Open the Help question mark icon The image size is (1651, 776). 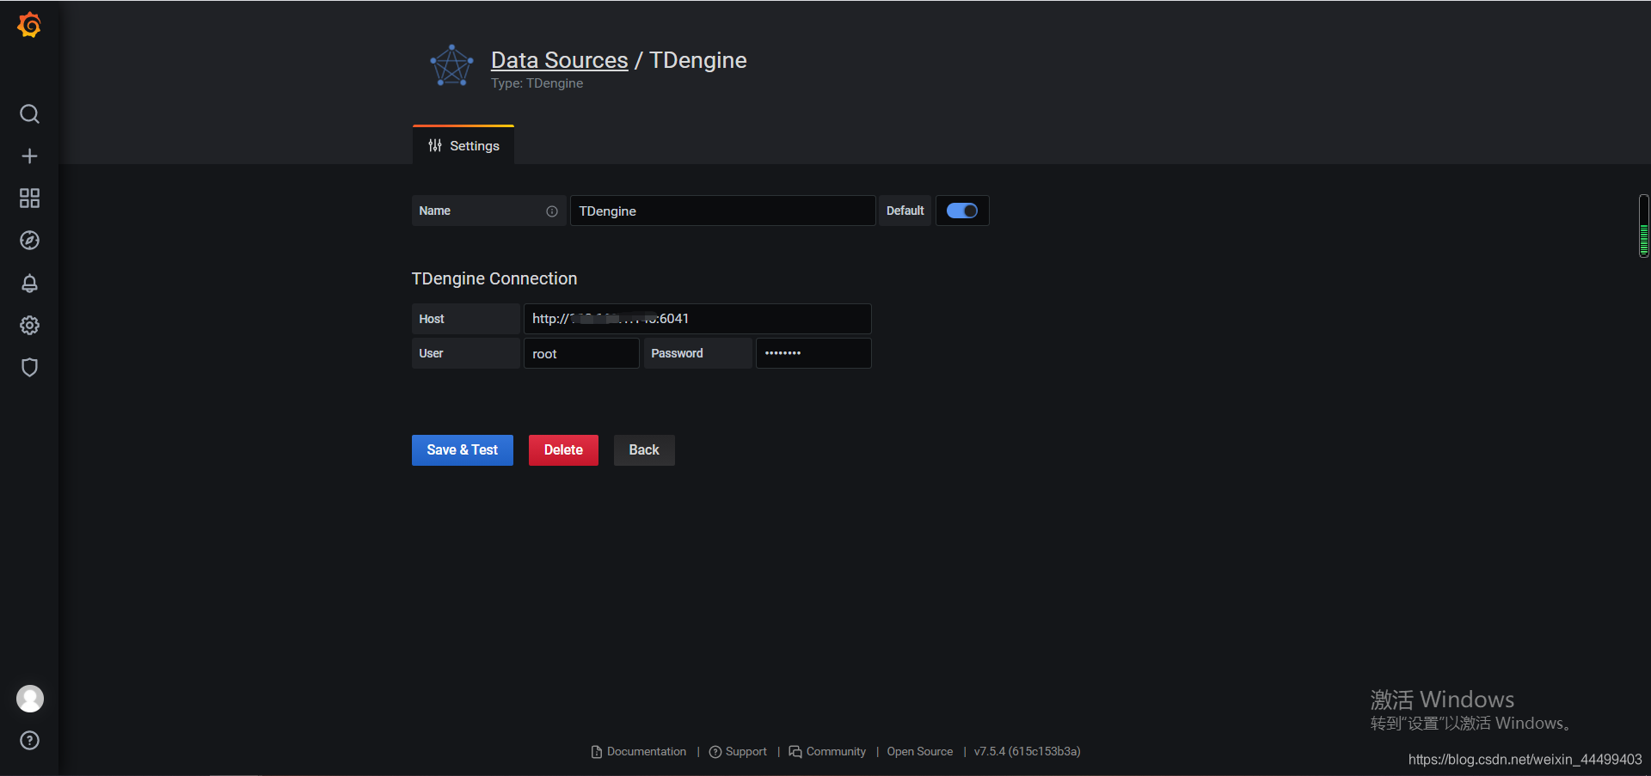(x=29, y=741)
